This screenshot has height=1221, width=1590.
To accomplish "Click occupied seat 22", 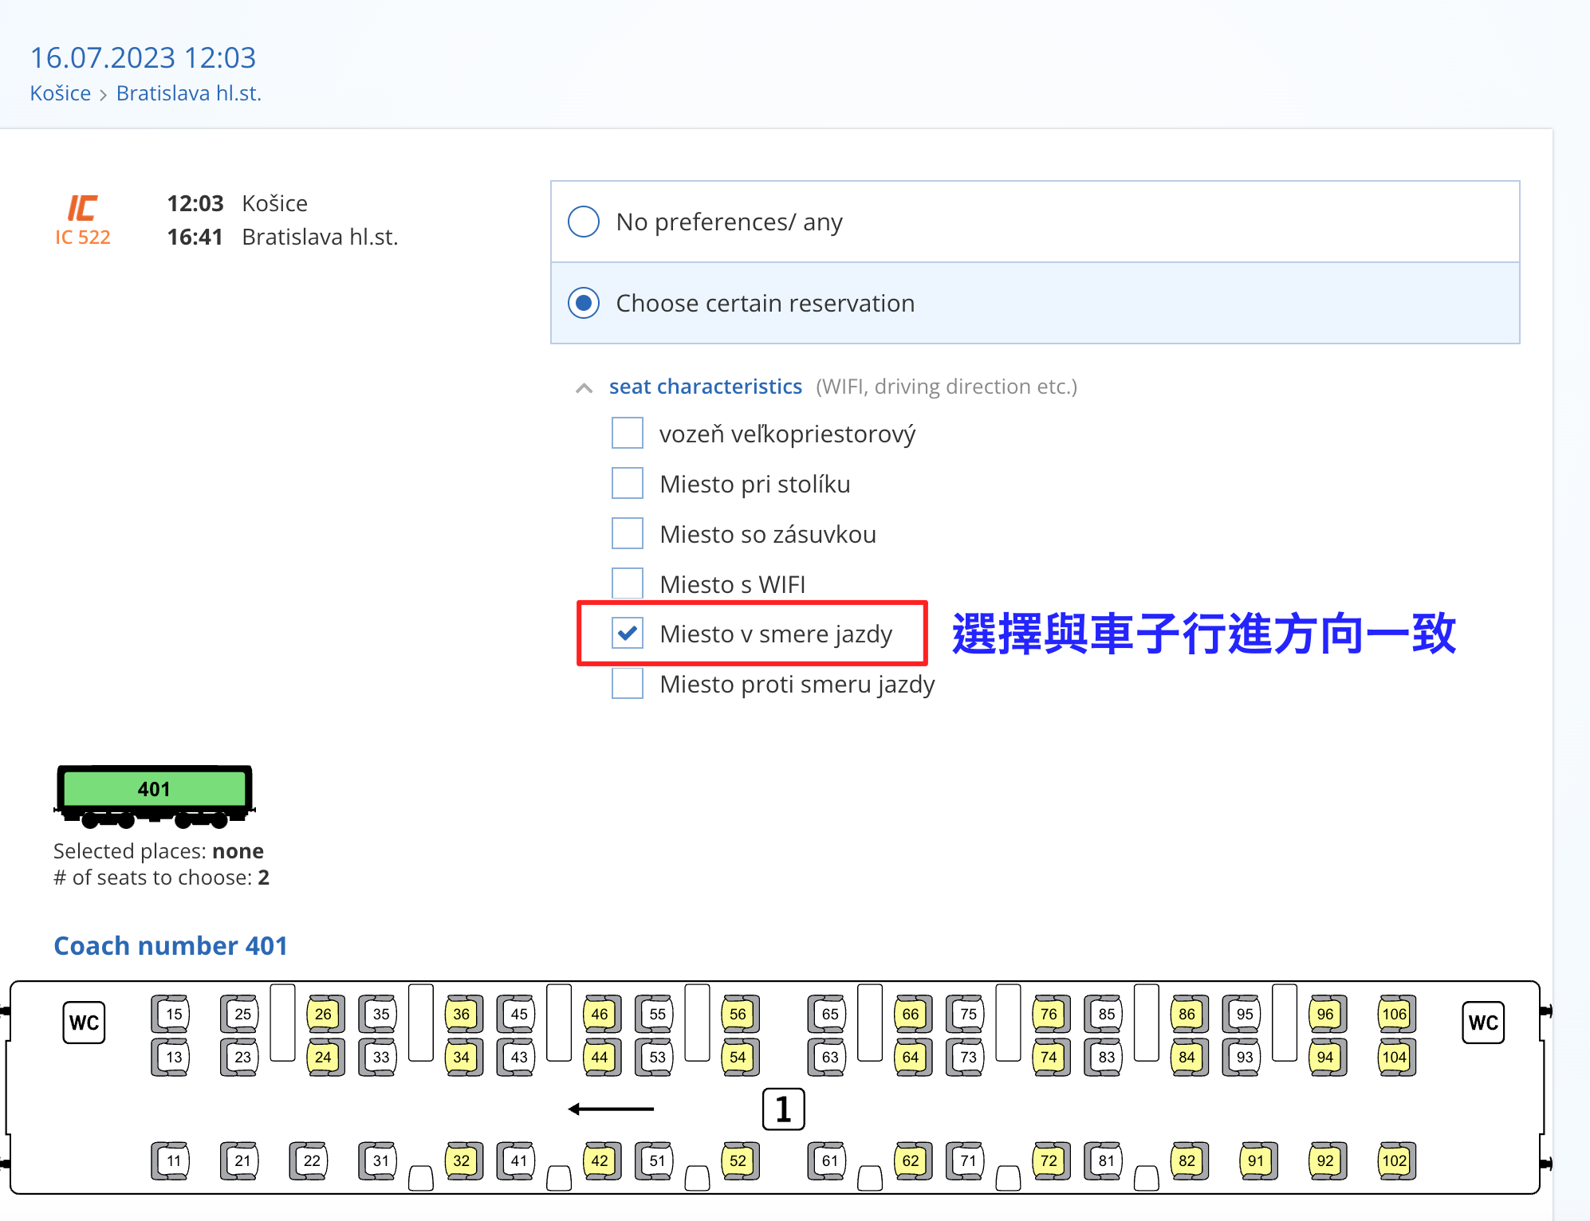I will [x=309, y=1160].
